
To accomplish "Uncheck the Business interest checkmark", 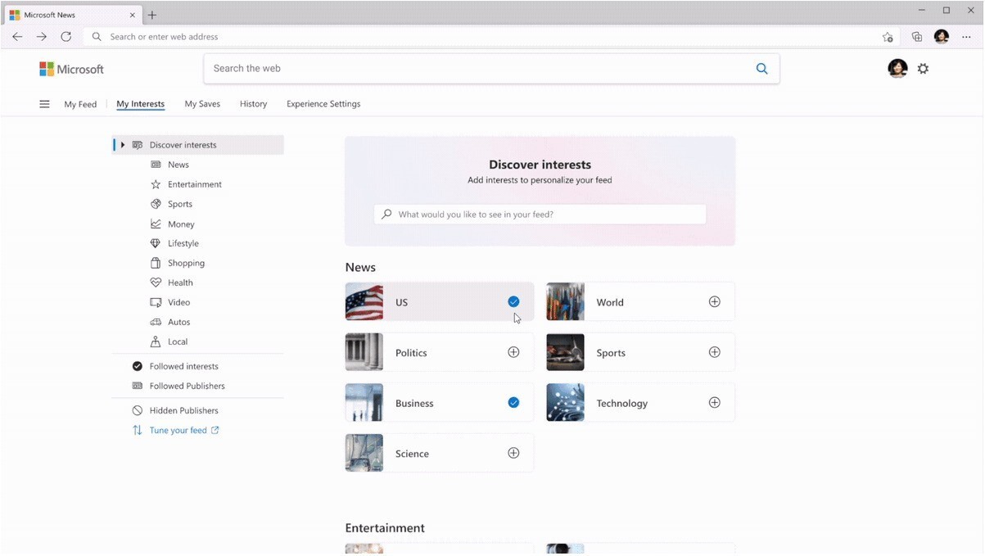I will 513,403.
